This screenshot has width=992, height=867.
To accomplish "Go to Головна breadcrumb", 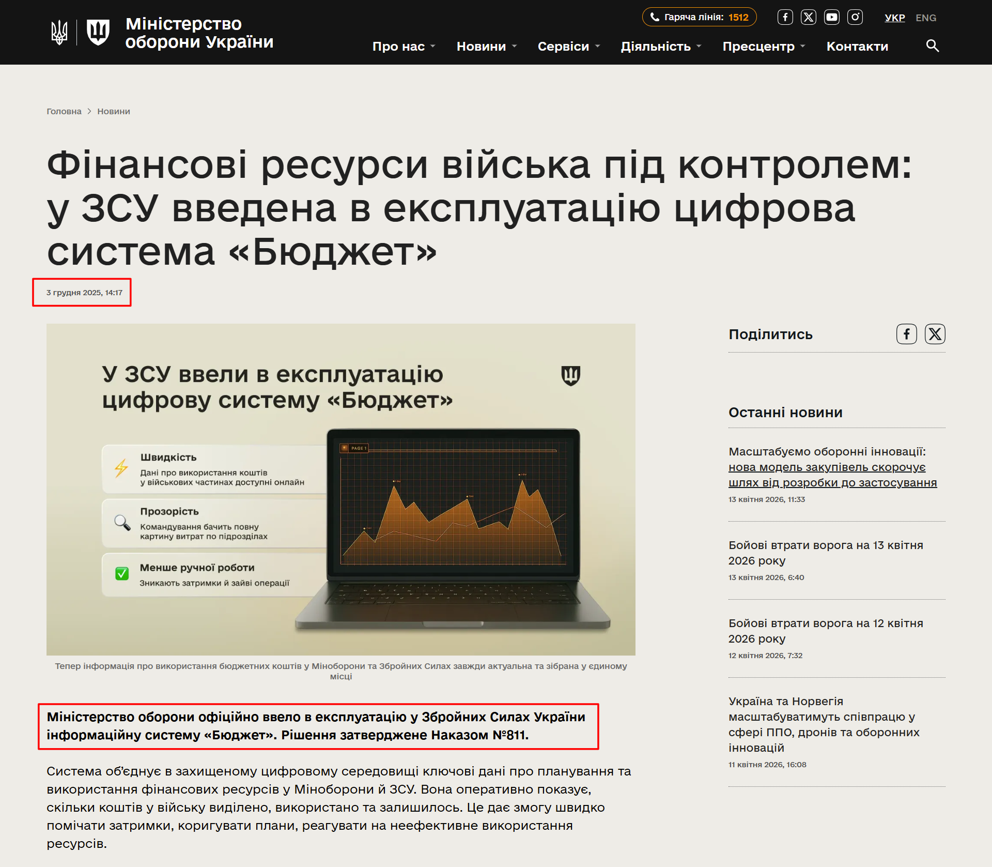I will 64,111.
